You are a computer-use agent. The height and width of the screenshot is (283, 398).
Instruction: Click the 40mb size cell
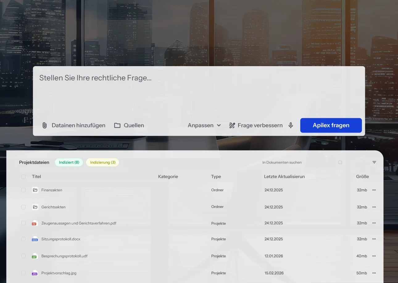(362, 256)
